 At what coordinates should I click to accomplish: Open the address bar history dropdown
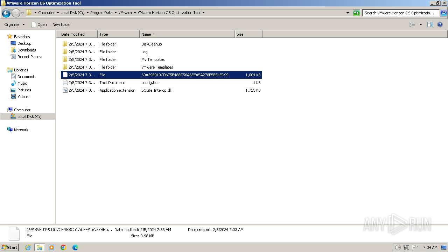348,13
